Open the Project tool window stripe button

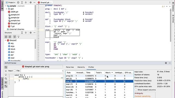[x=2, y=5]
